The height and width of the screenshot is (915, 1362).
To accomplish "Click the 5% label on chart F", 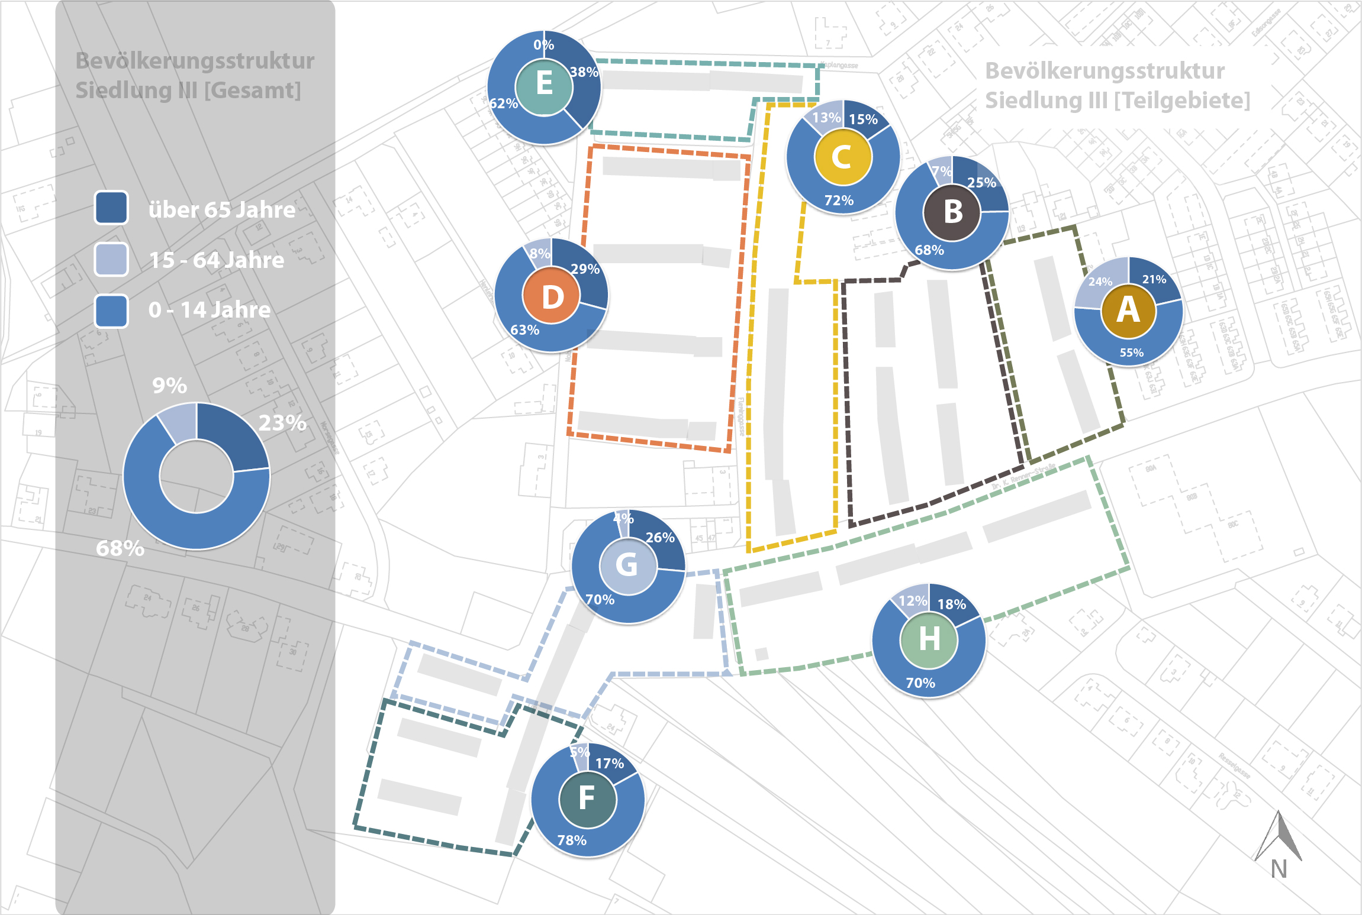I will pos(580,752).
